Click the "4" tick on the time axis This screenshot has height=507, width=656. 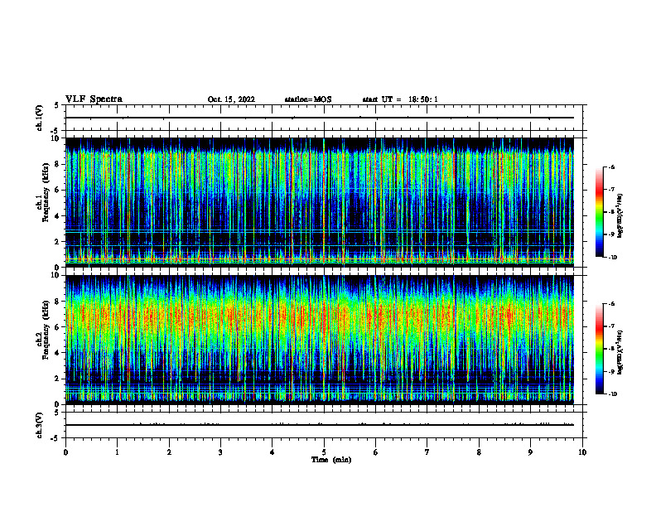pos(272,452)
